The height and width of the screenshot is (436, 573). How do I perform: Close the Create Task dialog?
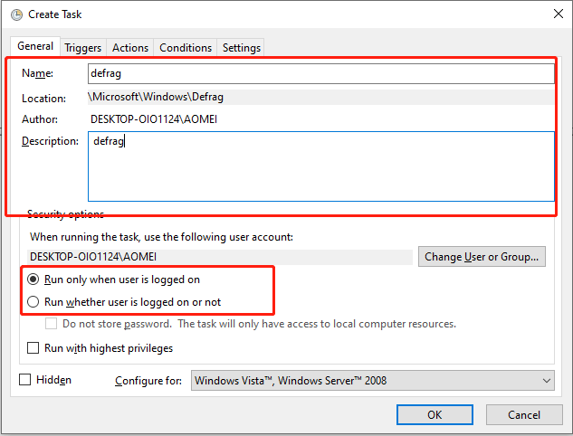click(552, 14)
